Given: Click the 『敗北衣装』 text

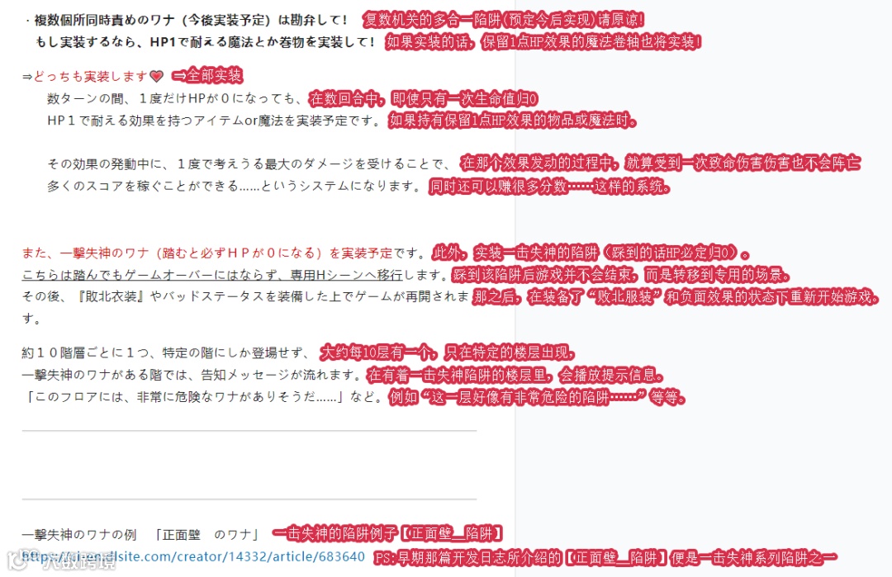Looking at the screenshot, I should tap(111, 296).
